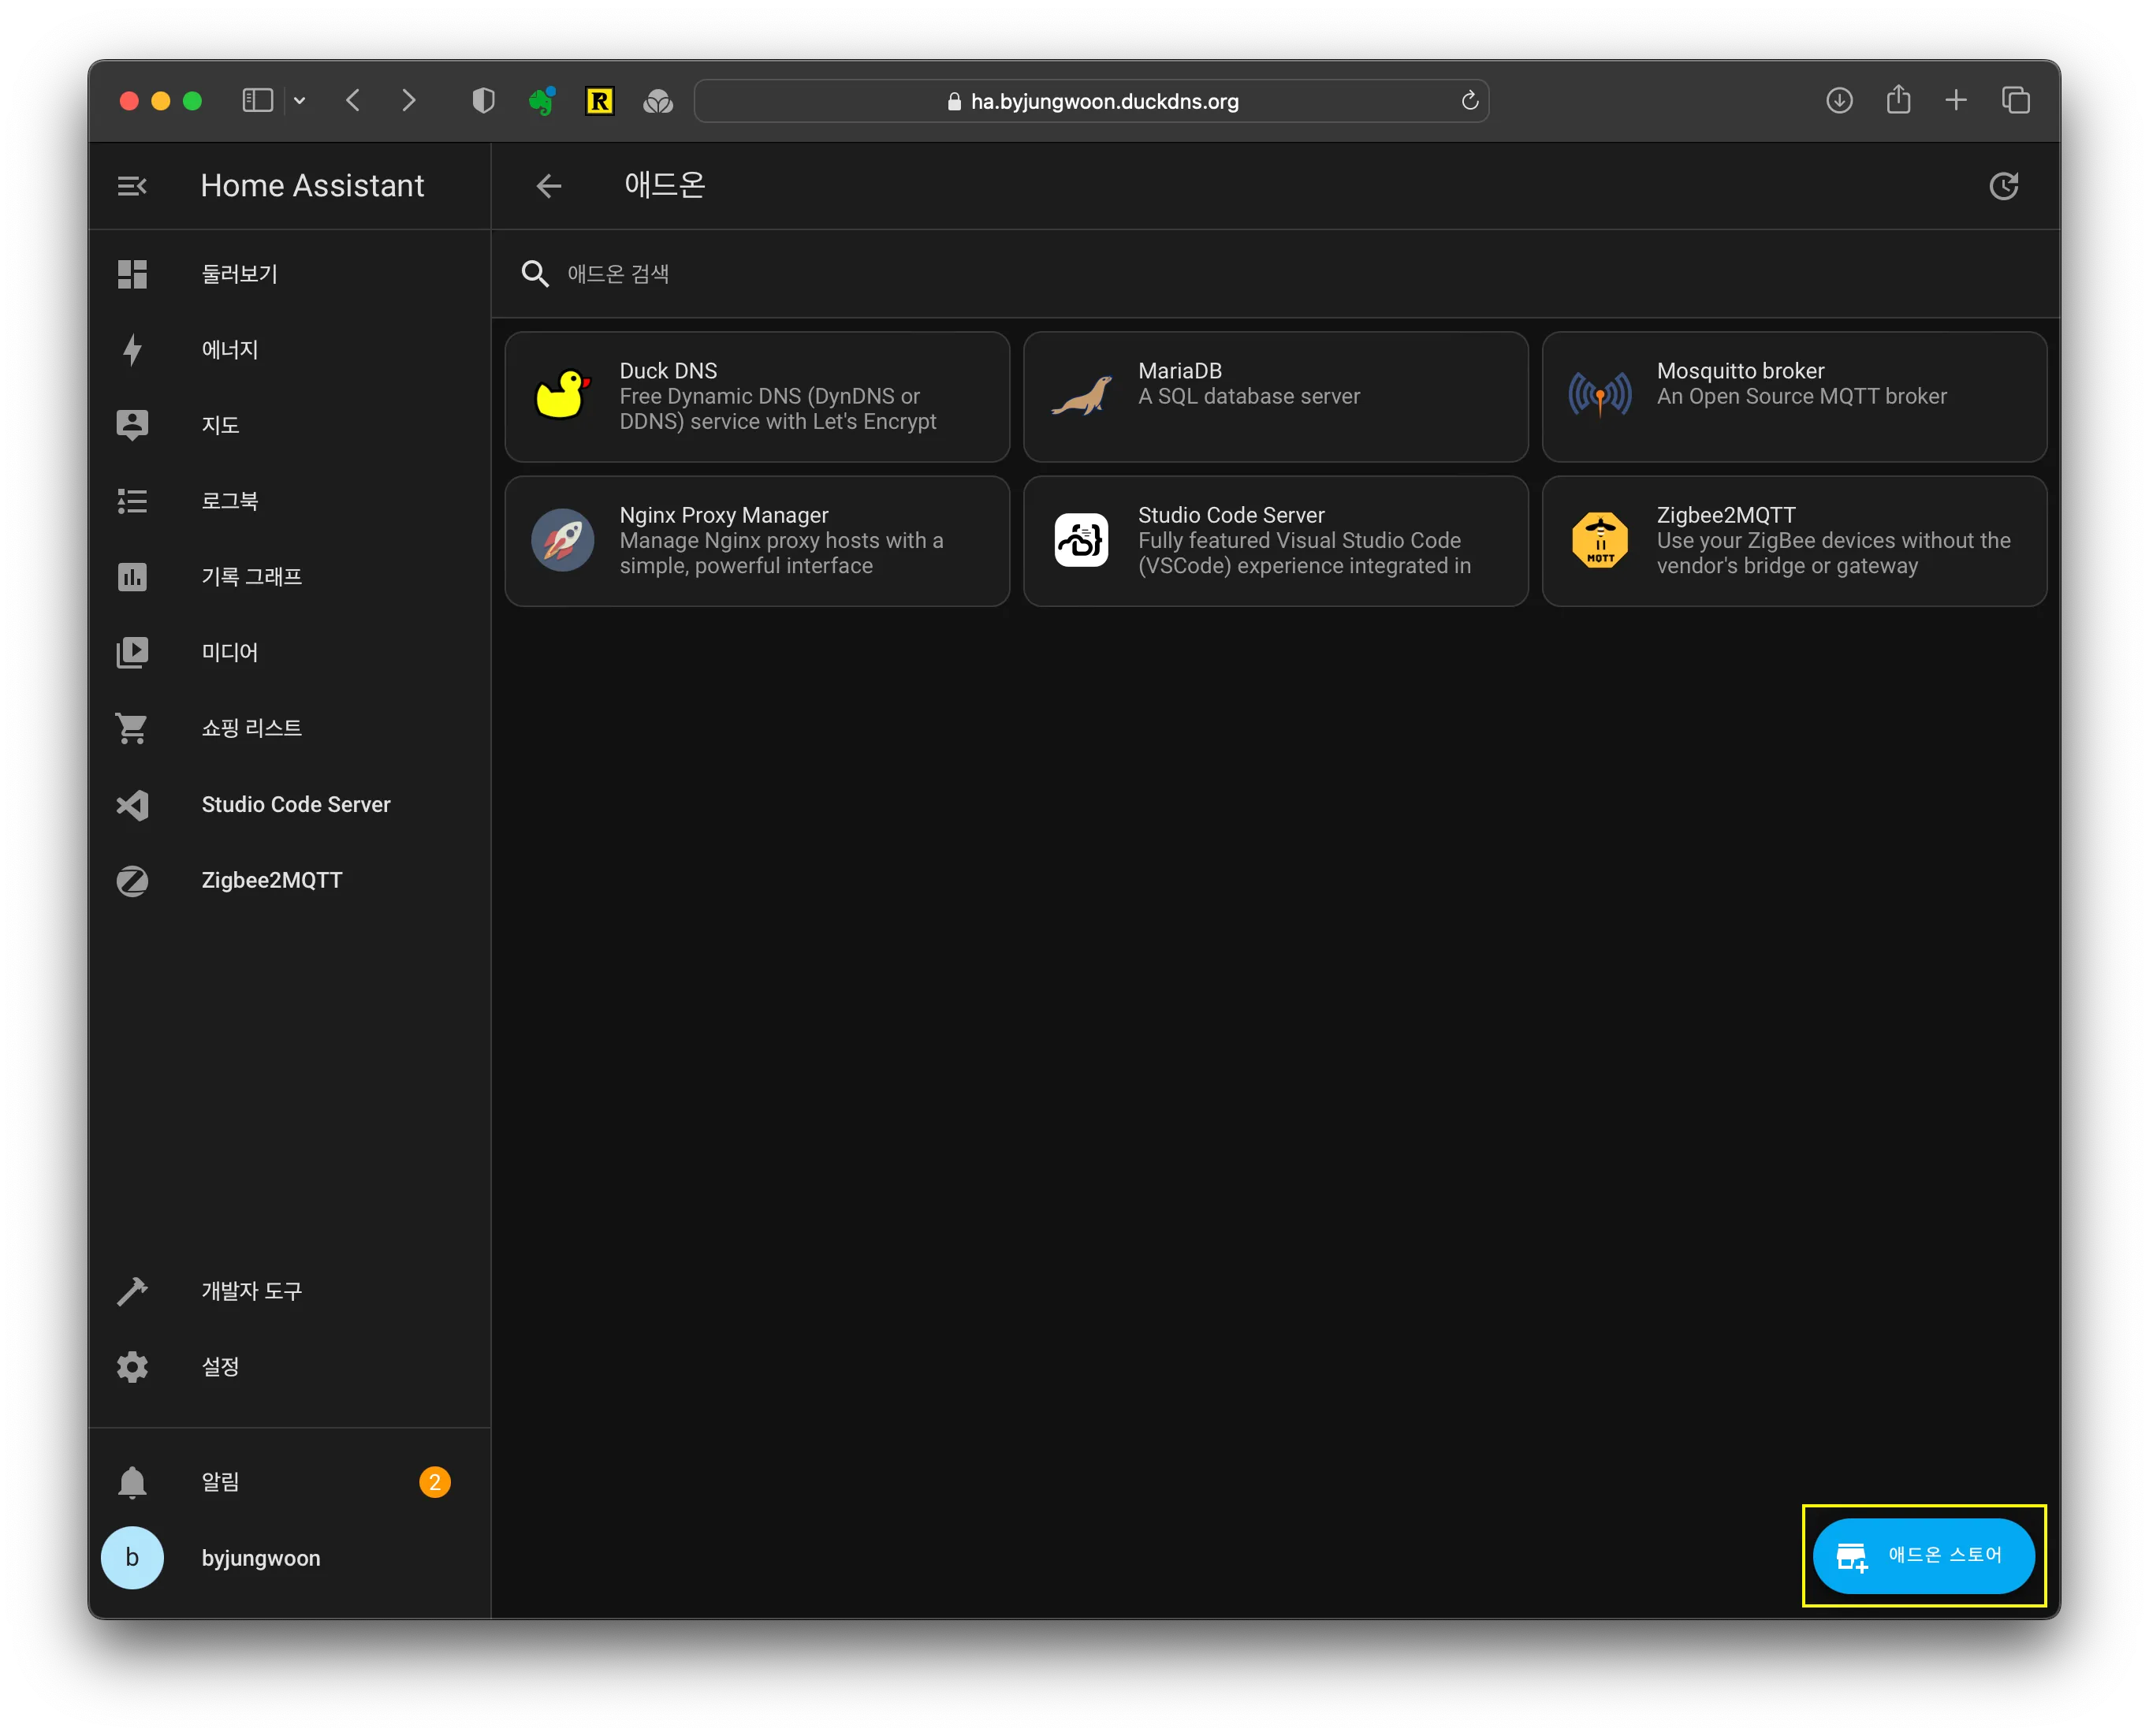Screen dimensions: 2149x1736
Task: Toggle the Safari sidebar button
Action: tap(258, 100)
